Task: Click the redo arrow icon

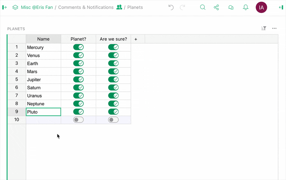Action: (183, 7)
